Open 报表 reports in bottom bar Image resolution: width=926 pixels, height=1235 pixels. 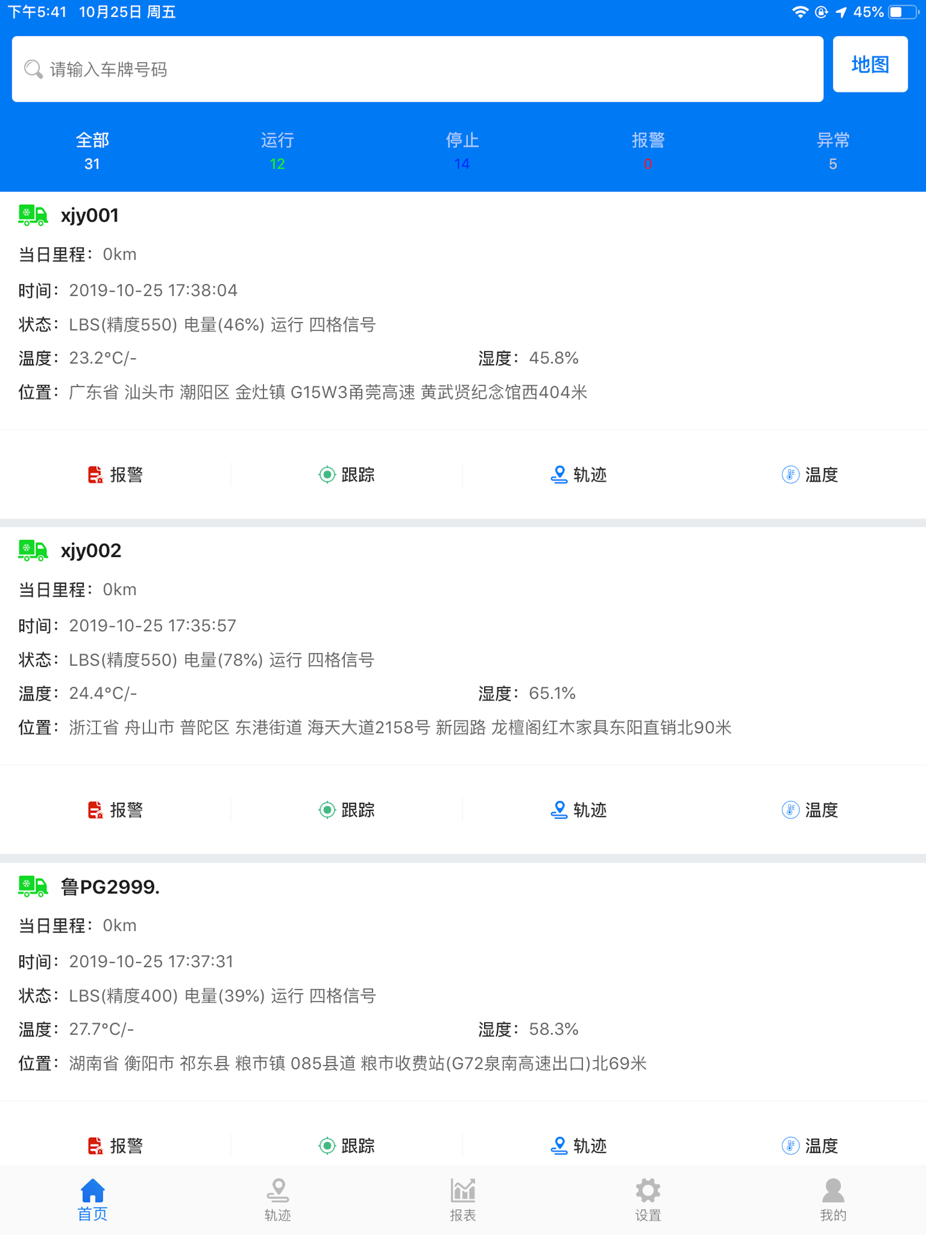463,1200
